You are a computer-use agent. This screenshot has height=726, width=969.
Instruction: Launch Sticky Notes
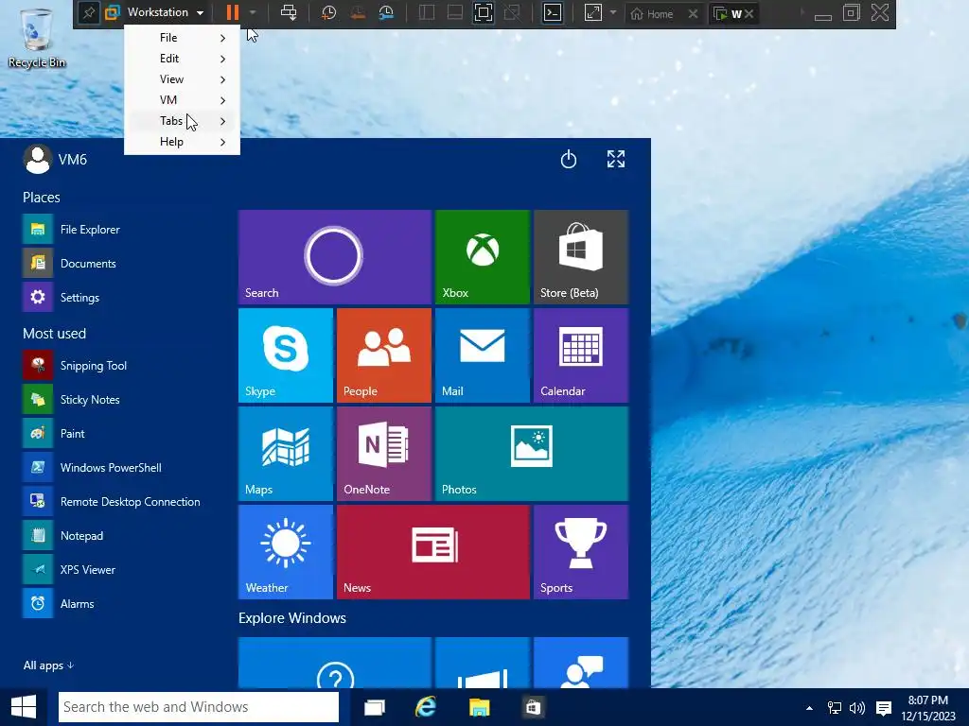point(72,400)
